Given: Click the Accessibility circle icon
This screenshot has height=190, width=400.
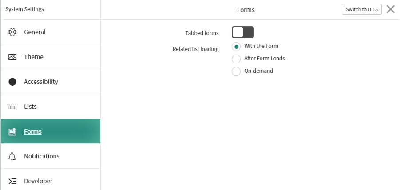Looking at the screenshot, I should pyautogui.click(x=12, y=82).
